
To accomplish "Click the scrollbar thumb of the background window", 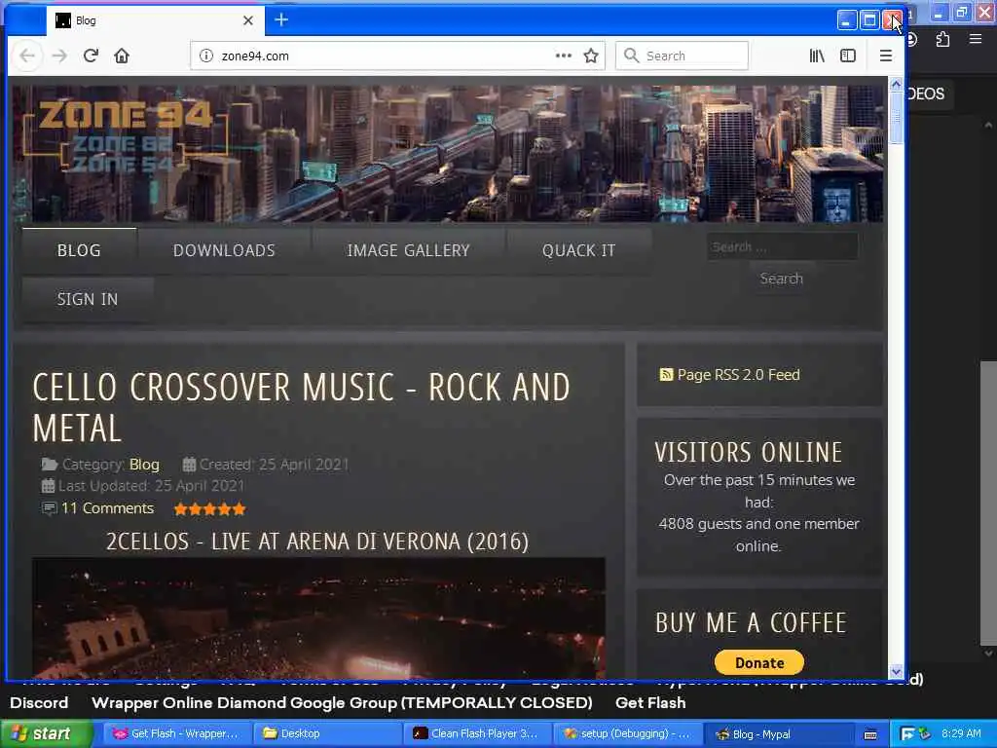I will click(x=988, y=503).
